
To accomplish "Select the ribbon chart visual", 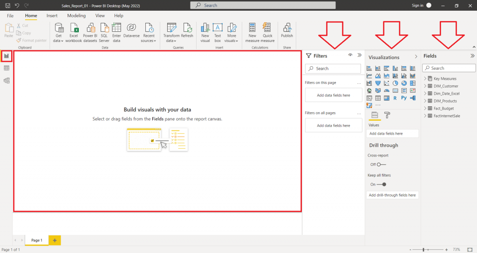I will coord(413,75).
